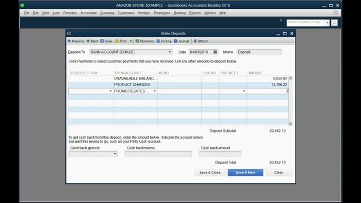Open Make Deposits window menu icon
Screen dimensions: 361x203
[x=69, y=33]
